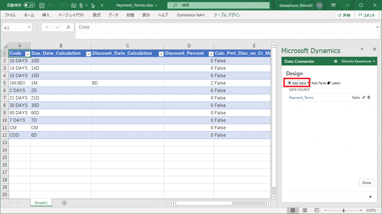Image resolution: width=382 pixels, height=214 pixels.
Task: Open the 数式 tab
Action: point(97,15)
